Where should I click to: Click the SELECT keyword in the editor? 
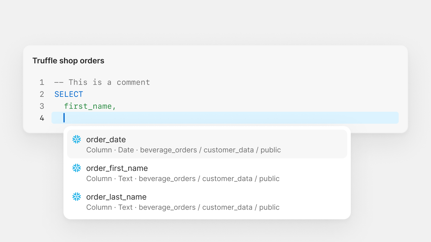pos(69,94)
